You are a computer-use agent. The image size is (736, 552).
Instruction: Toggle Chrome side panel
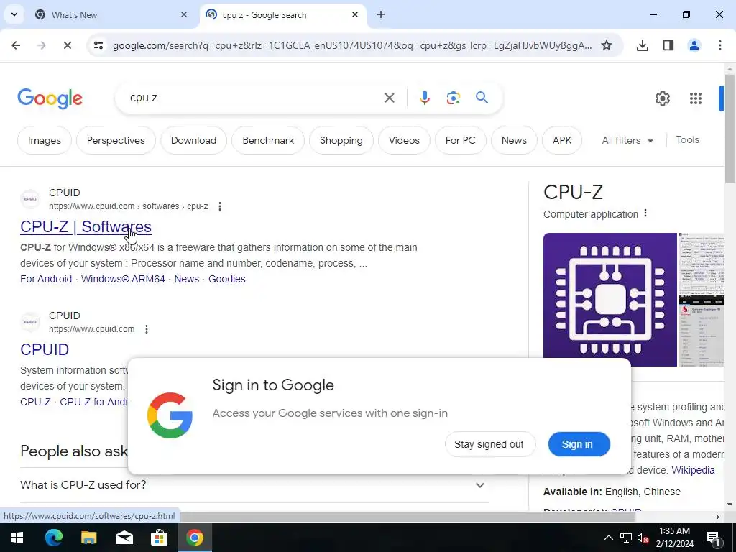[x=668, y=45]
